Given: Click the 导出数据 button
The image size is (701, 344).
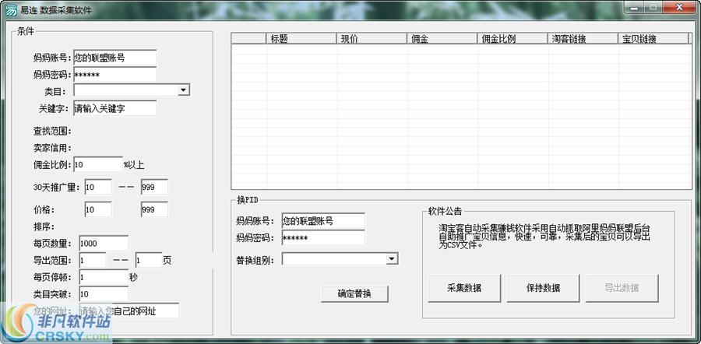Looking at the screenshot, I should point(622,288).
